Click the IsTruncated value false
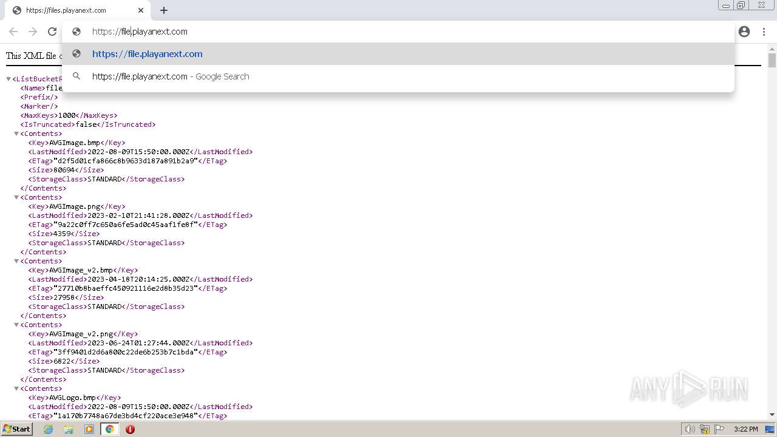This screenshot has width=777, height=437. click(86, 124)
